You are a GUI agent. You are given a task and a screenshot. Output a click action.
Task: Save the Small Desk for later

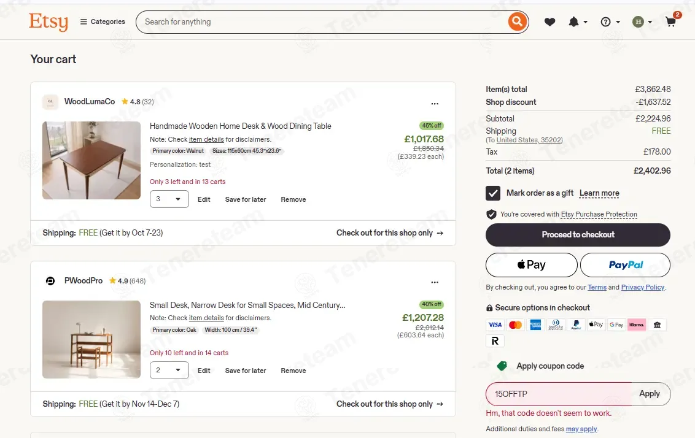246,371
